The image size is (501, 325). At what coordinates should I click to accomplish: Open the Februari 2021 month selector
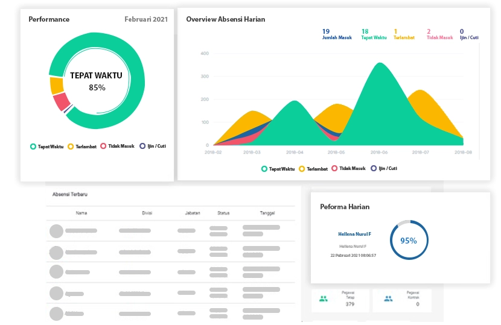pos(145,19)
